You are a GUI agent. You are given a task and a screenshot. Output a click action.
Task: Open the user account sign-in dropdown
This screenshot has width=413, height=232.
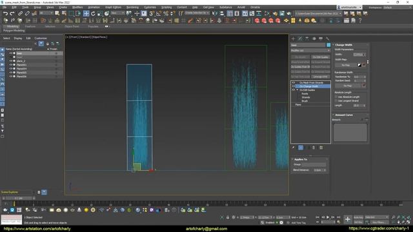click(350, 7)
